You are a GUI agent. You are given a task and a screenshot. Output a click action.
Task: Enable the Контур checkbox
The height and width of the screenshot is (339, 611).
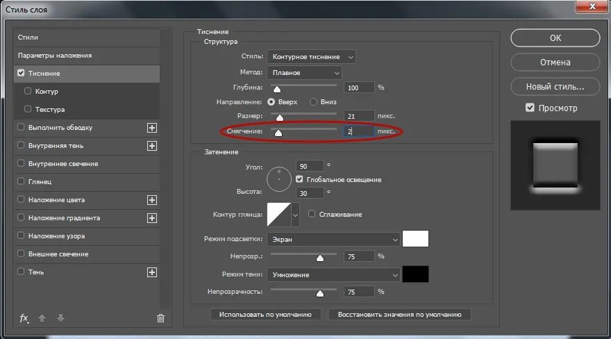point(28,91)
